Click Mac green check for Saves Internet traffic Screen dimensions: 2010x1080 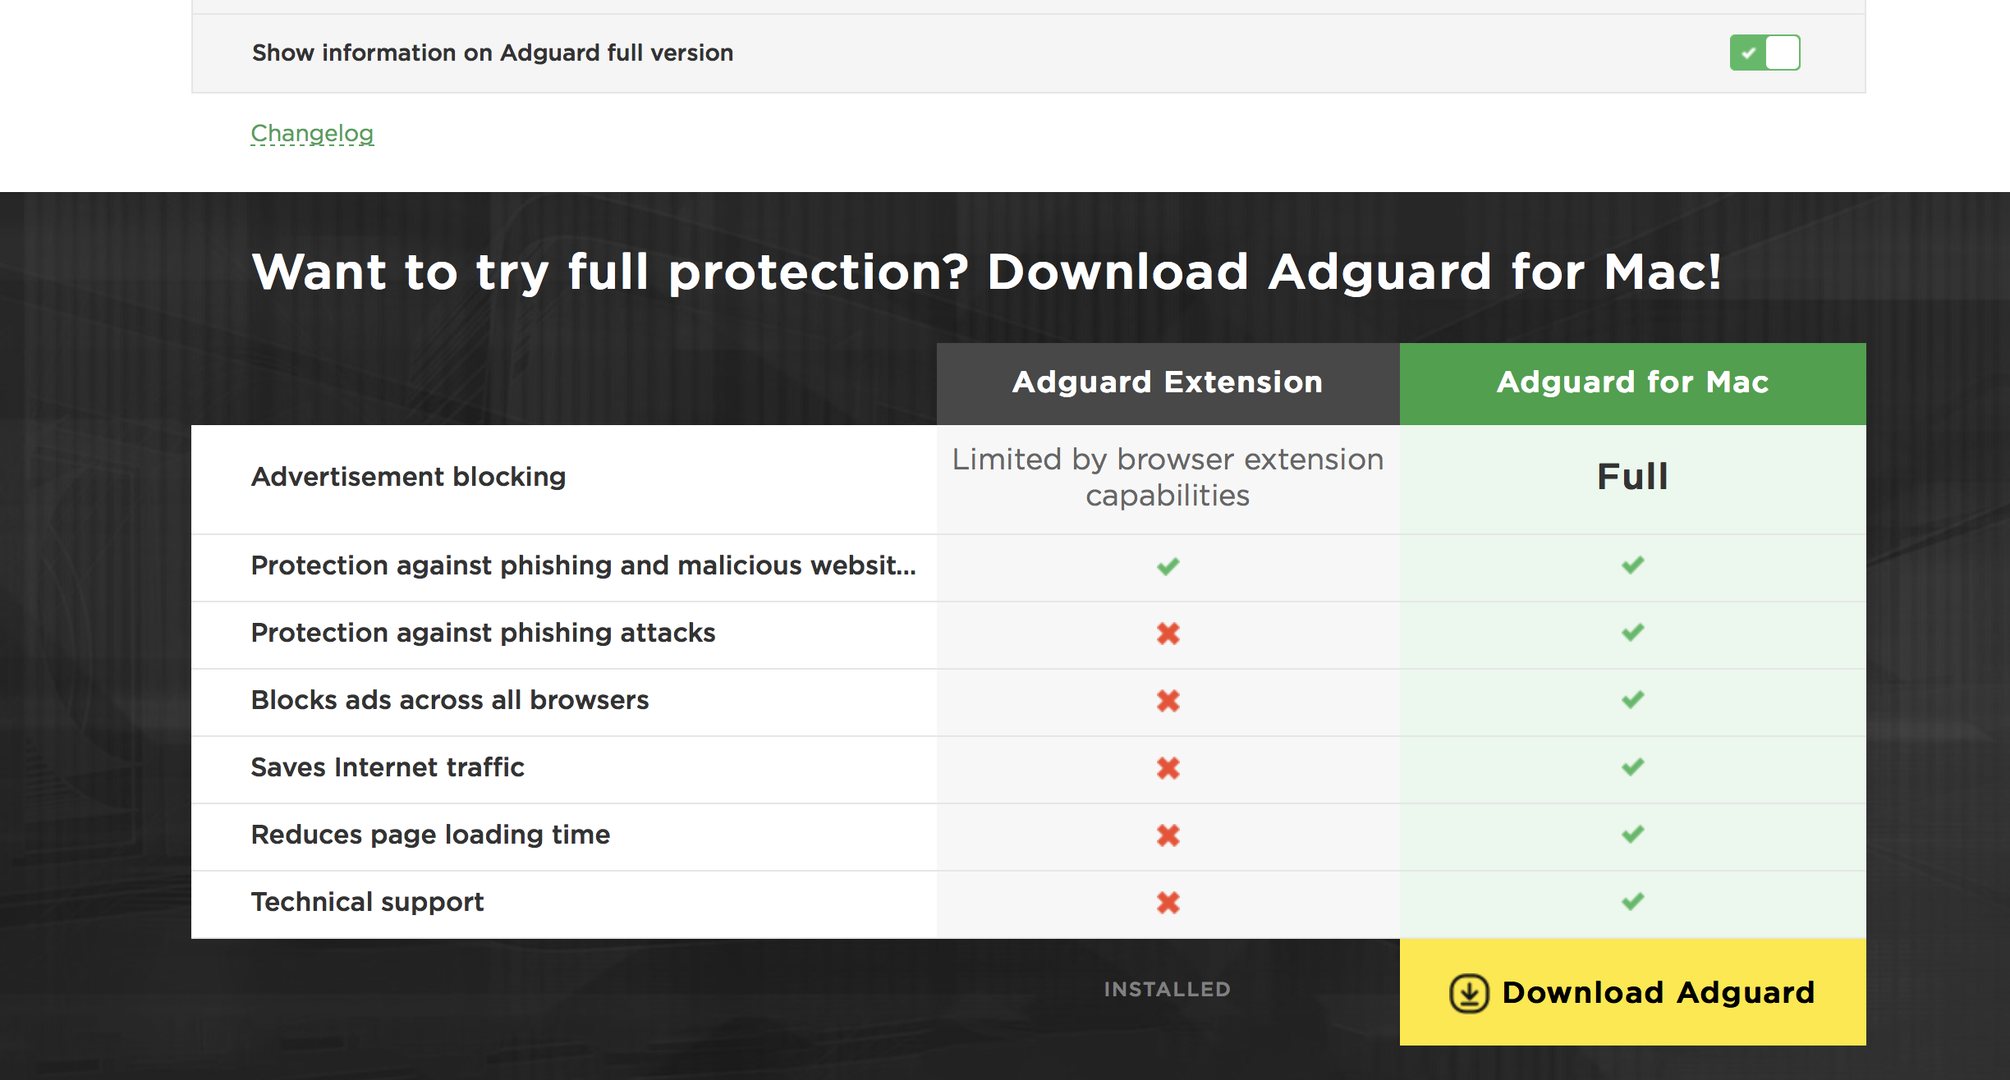pos(1632,767)
